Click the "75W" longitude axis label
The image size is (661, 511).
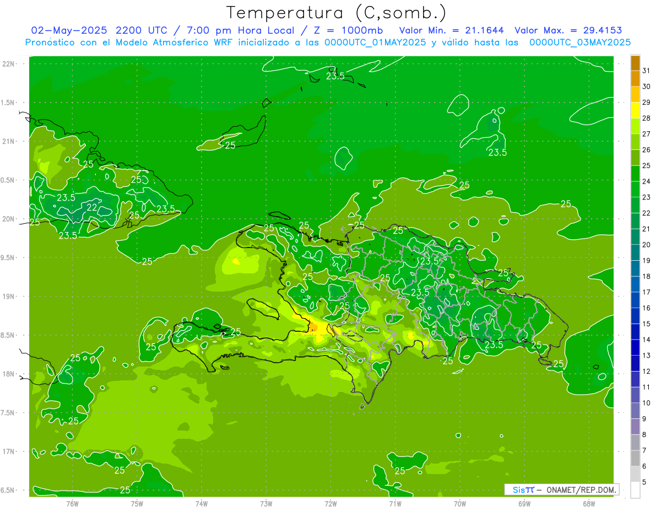click(137, 504)
